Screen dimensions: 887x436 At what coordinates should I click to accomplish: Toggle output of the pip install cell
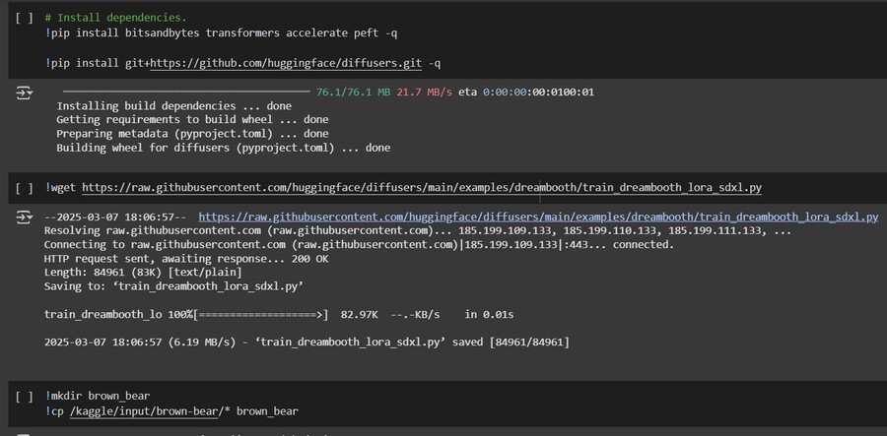pyautogui.click(x=25, y=93)
